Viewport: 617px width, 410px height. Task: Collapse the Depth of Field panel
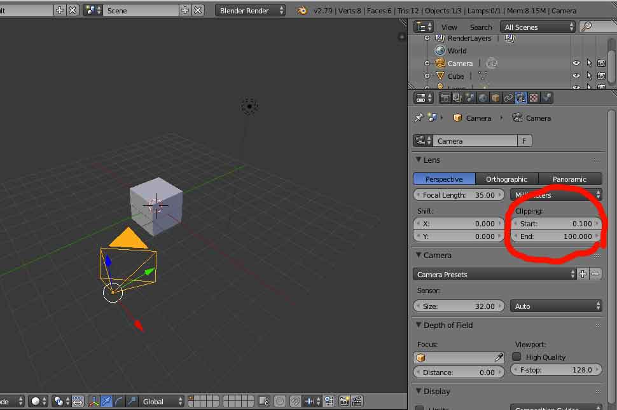point(419,325)
